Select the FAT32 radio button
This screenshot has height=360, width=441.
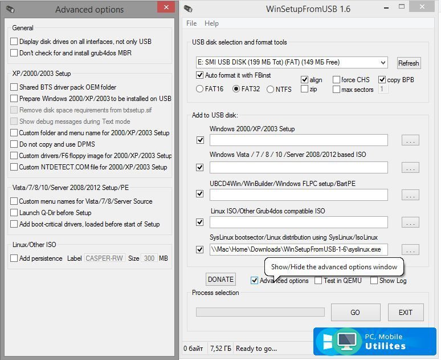(x=236, y=89)
